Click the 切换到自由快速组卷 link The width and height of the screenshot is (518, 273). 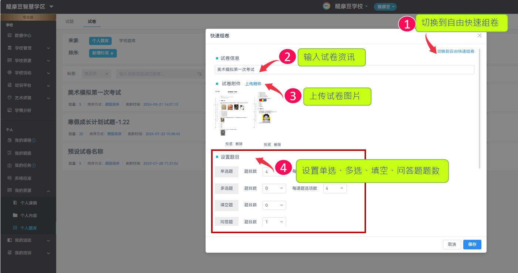click(x=456, y=52)
